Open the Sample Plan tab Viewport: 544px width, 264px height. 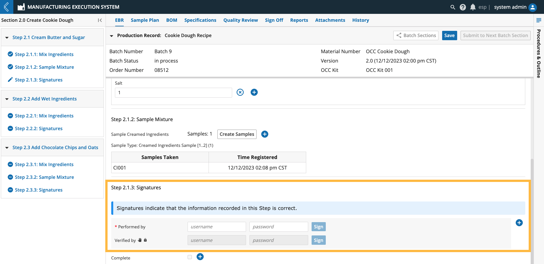click(145, 20)
